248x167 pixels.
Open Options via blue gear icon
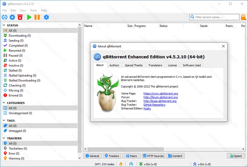[46, 17]
